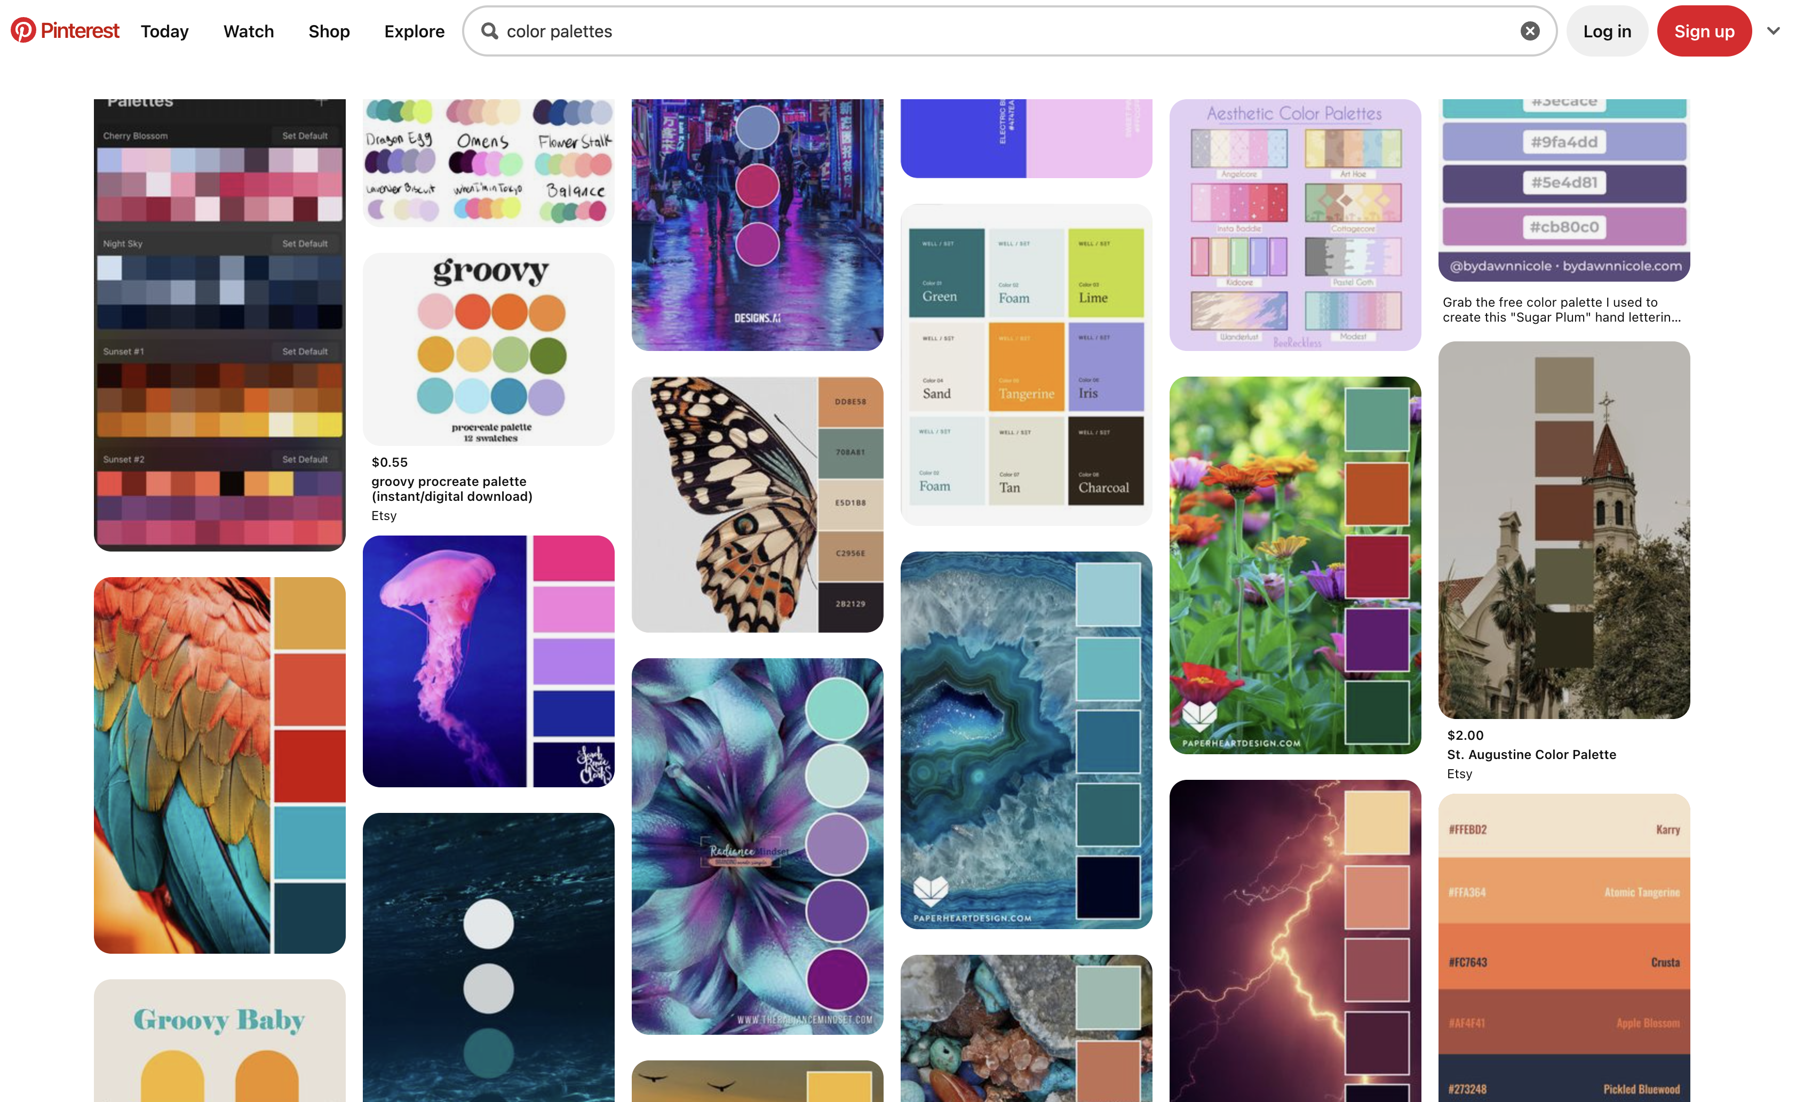Open the St. Augustine Color Palette link
Viewport: 1796px width, 1102px height.
pos(1531,754)
